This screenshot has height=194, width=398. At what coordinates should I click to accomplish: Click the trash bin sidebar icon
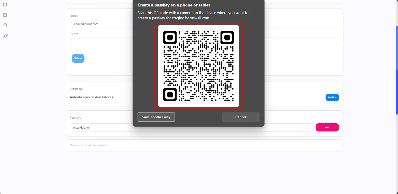click(x=5, y=25)
